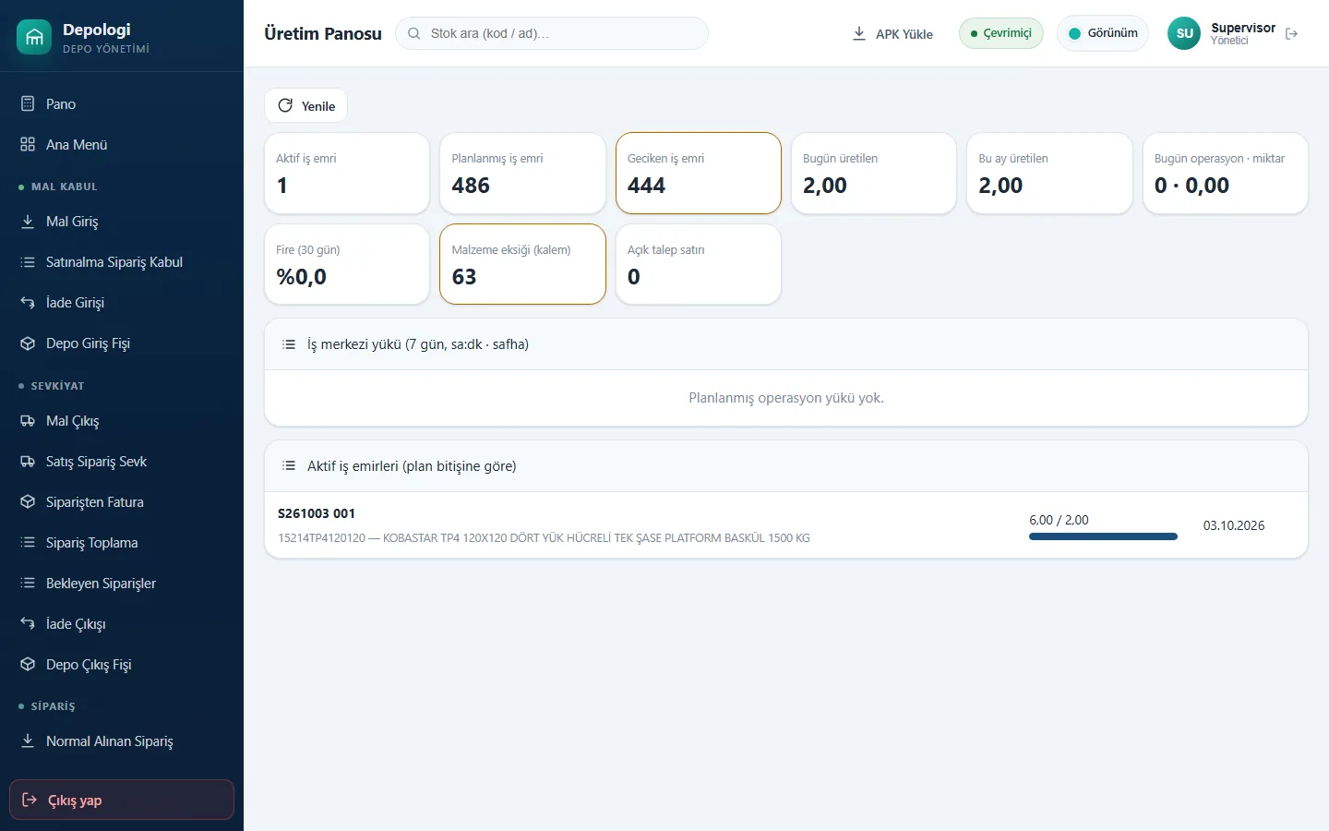Click the Ana Menü grid icon
This screenshot has width=1329, height=831.
click(x=28, y=144)
